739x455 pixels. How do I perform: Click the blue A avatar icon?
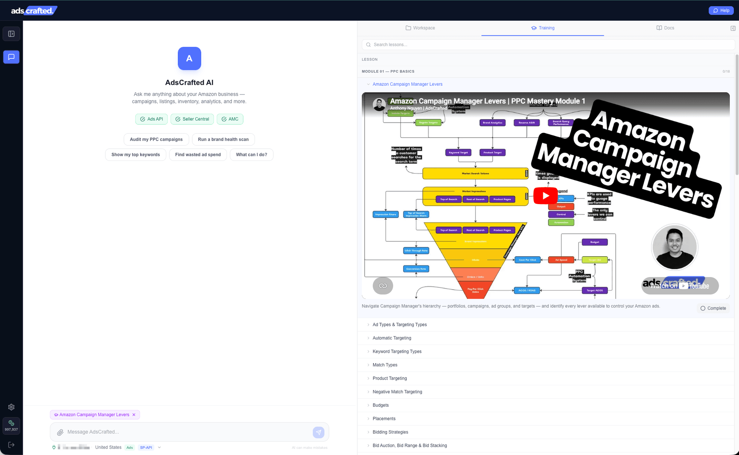[189, 58]
